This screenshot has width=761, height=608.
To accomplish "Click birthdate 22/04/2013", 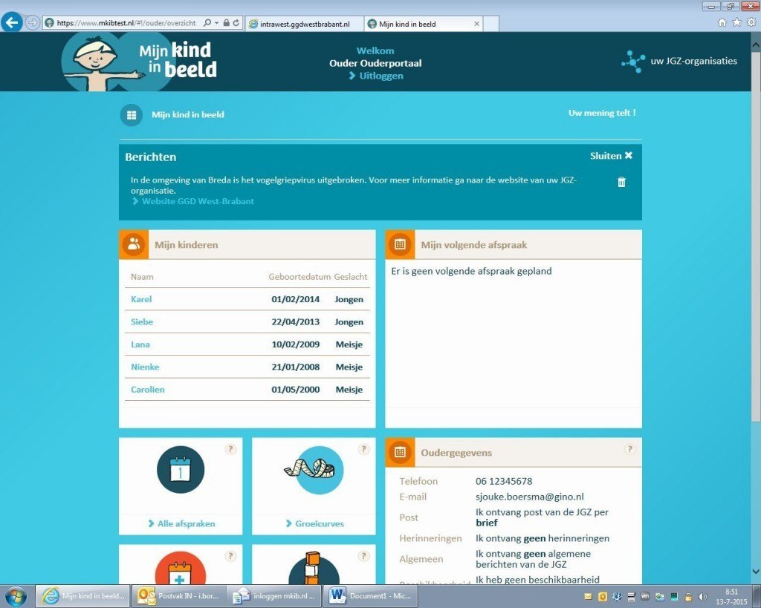I will (x=296, y=322).
